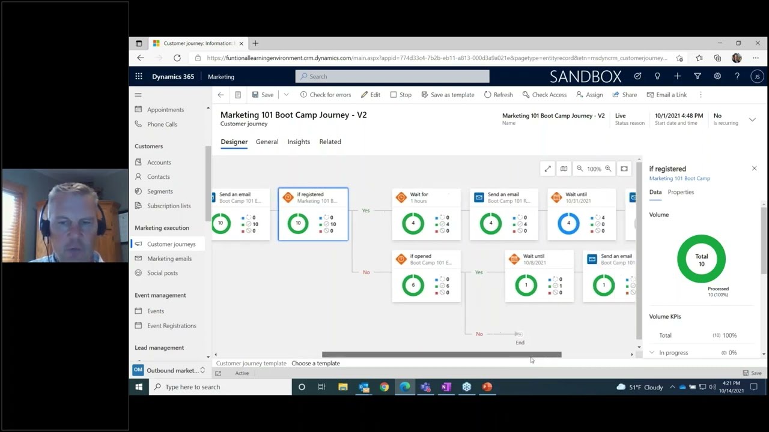Open Microsoft Teams from the taskbar
This screenshot has width=769, height=432.
tap(425, 387)
